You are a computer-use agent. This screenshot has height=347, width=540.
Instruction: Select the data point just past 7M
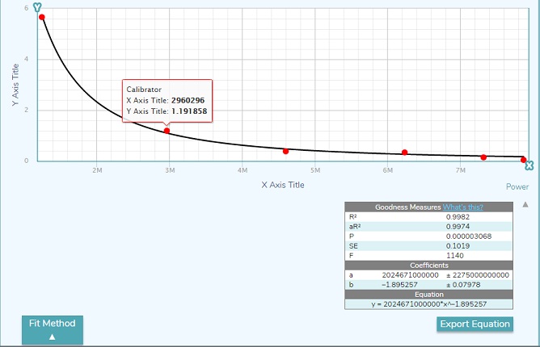(483, 157)
